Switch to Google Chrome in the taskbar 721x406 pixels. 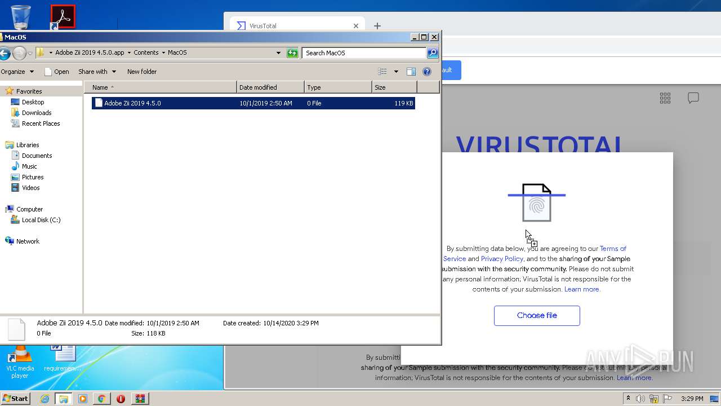[101, 399]
